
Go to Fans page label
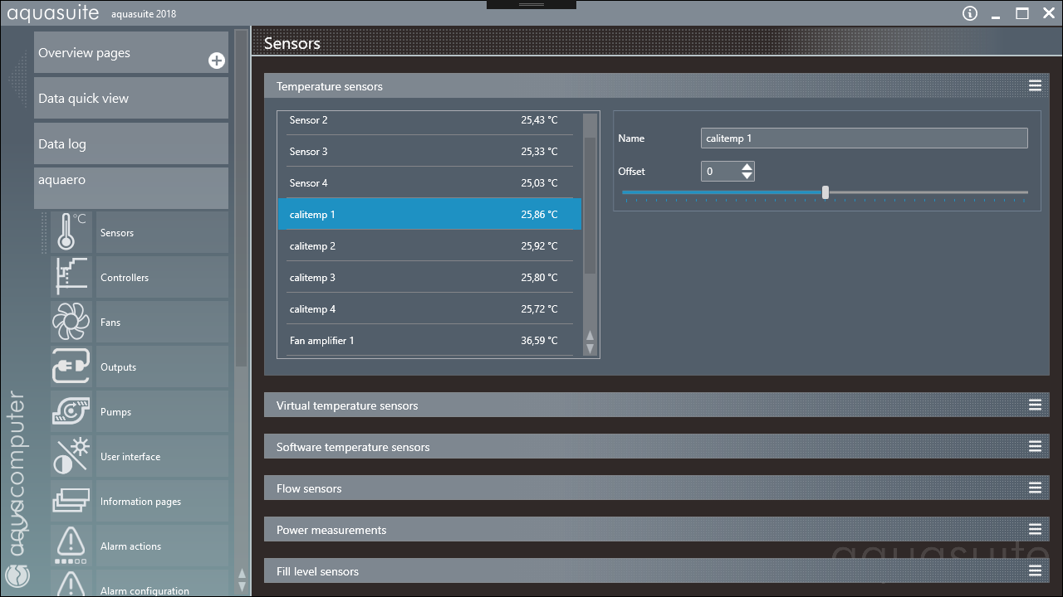(110, 323)
